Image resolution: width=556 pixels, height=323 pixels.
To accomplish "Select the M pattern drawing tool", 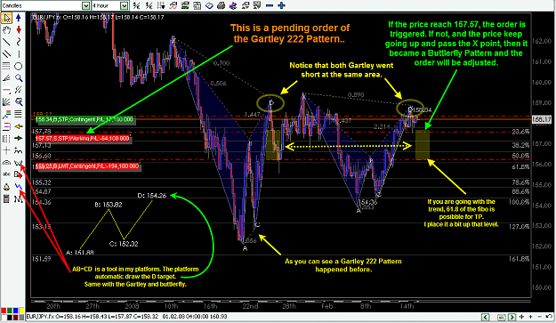I will click(x=19, y=198).
